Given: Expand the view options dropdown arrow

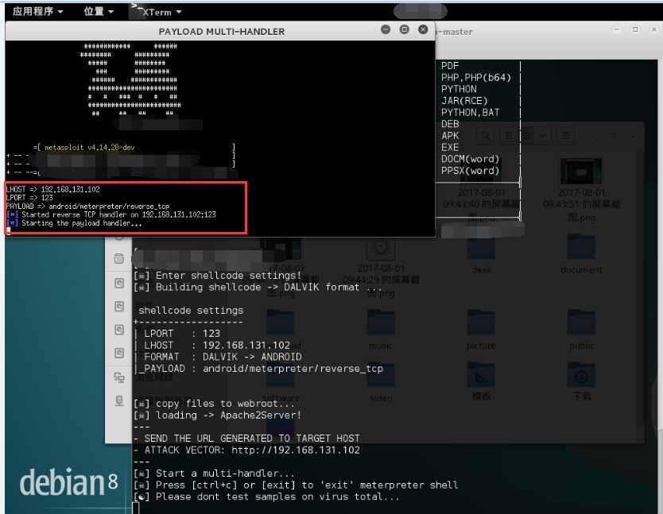Looking at the screenshot, I should pyautogui.click(x=542, y=136).
